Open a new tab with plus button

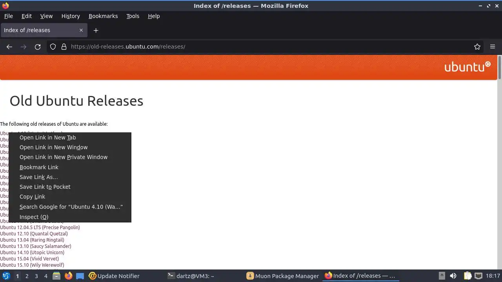(x=96, y=30)
